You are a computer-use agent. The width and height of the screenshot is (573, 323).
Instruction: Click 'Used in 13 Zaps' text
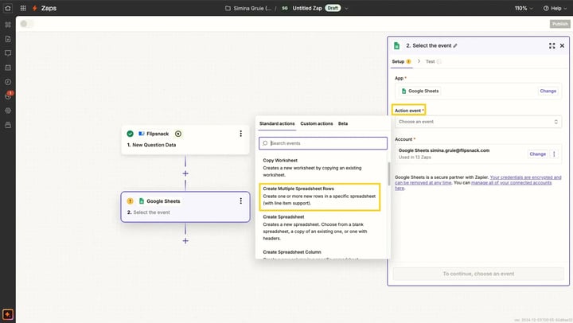(415, 157)
